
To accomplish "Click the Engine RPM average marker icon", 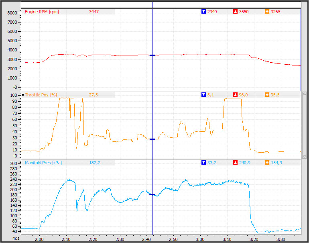I will coord(267,12).
